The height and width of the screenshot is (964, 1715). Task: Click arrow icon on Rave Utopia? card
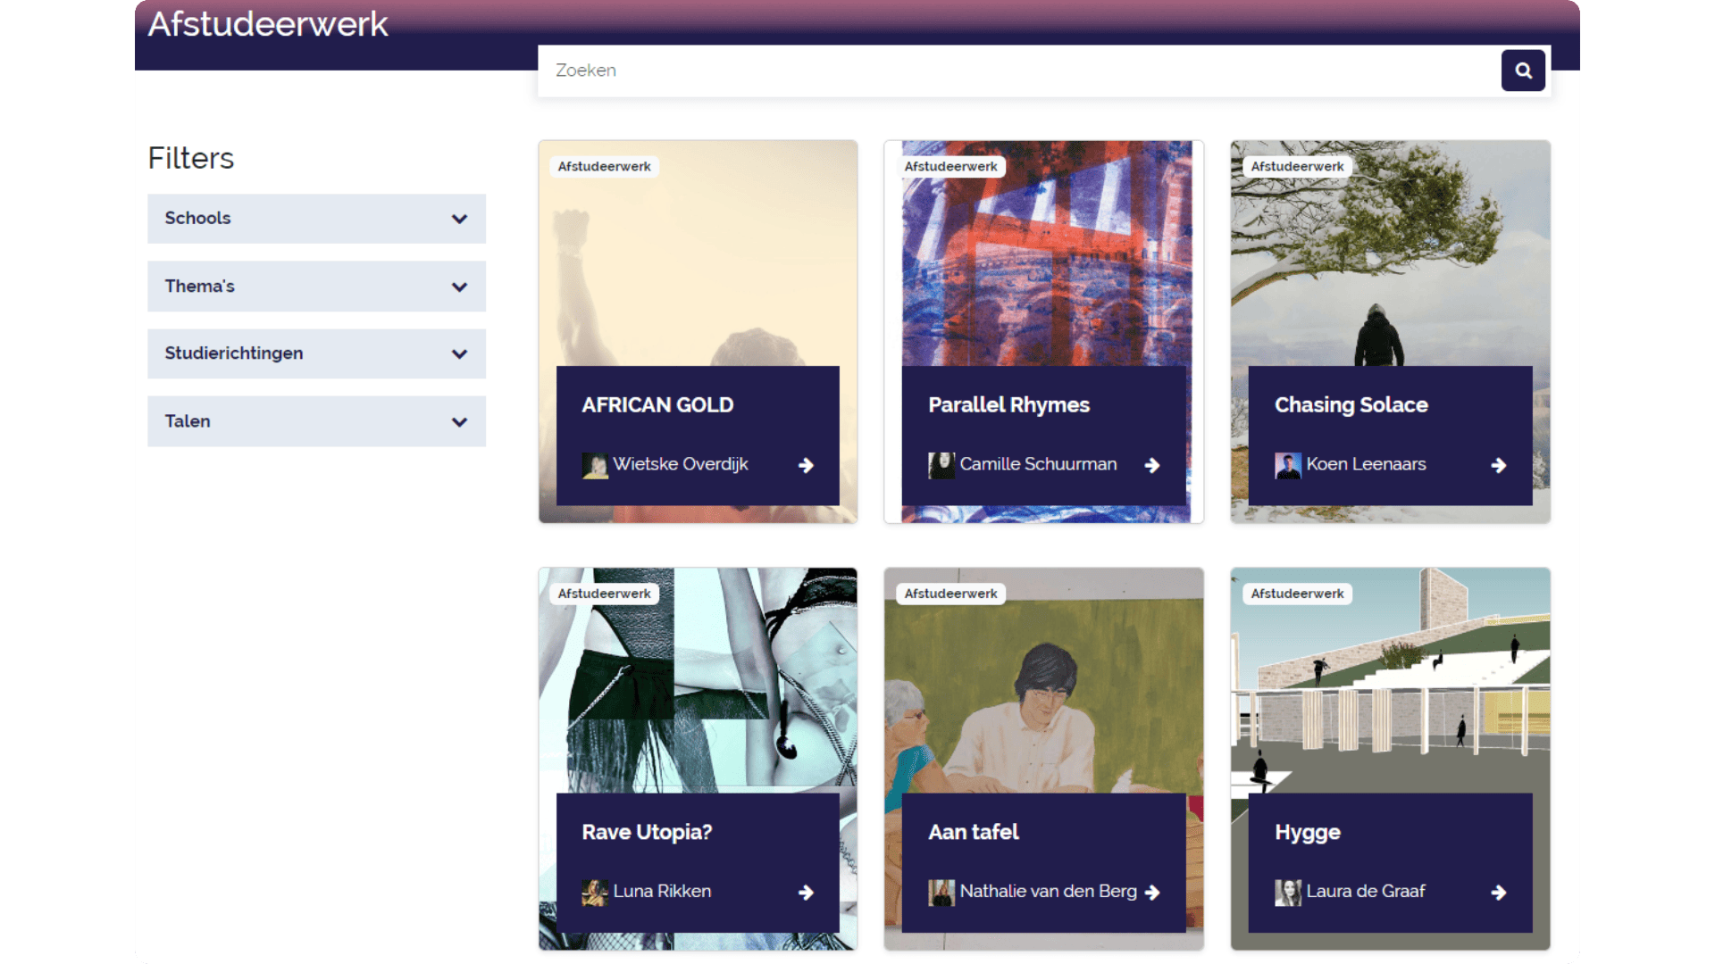coord(806,893)
